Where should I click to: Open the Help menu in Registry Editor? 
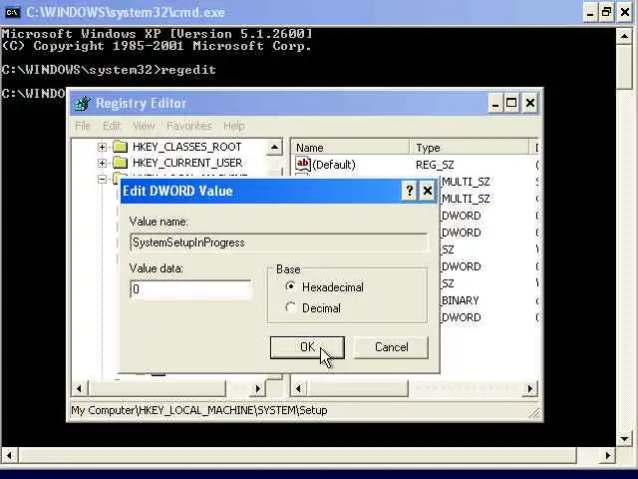(x=233, y=126)
